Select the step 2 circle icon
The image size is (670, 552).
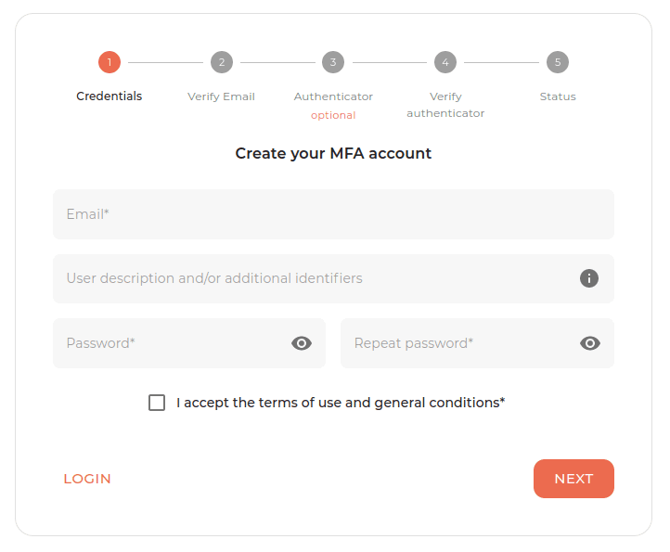coord(222,62)
